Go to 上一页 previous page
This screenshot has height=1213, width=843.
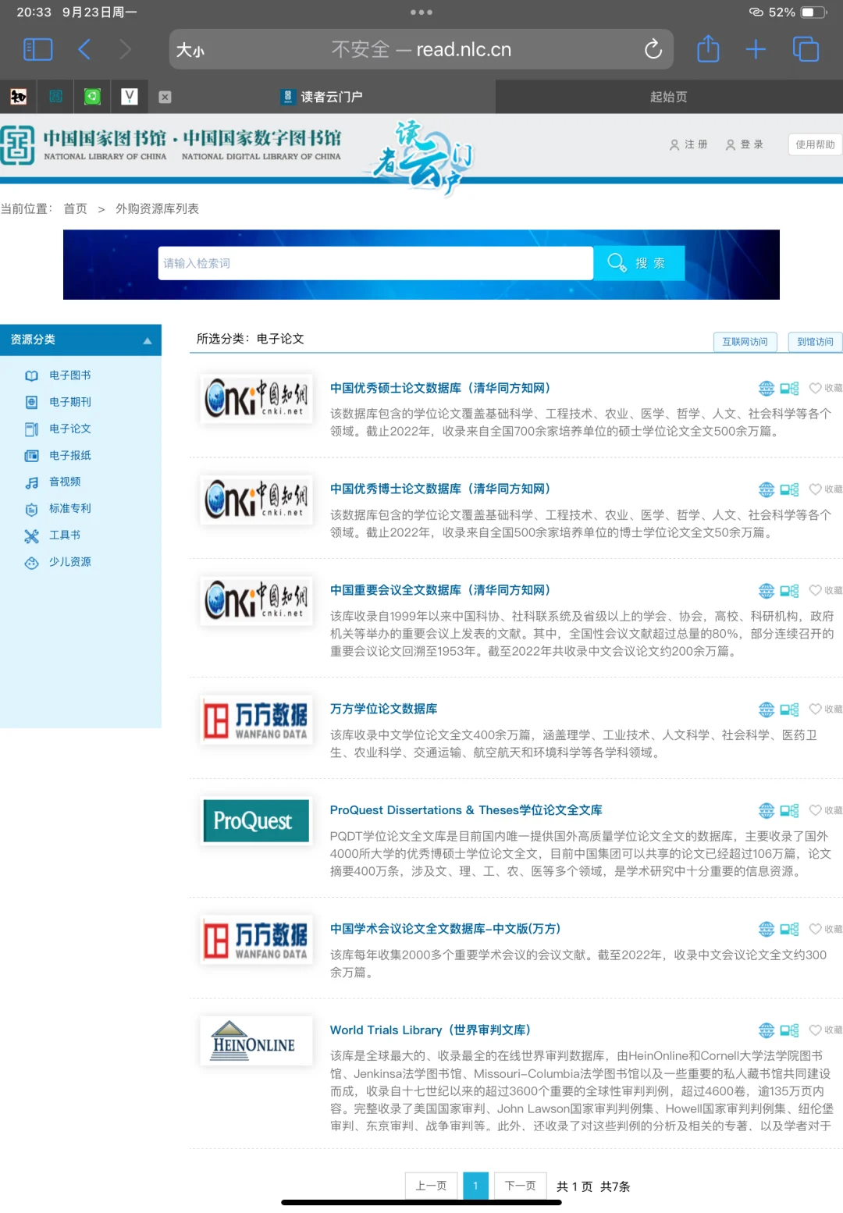[431, 1186]
